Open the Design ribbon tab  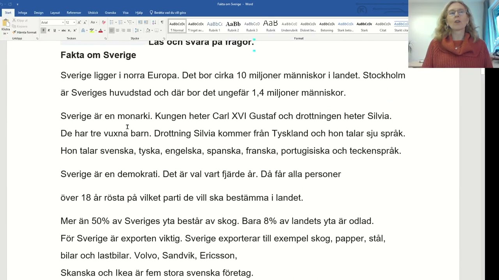tap(39, 12)
